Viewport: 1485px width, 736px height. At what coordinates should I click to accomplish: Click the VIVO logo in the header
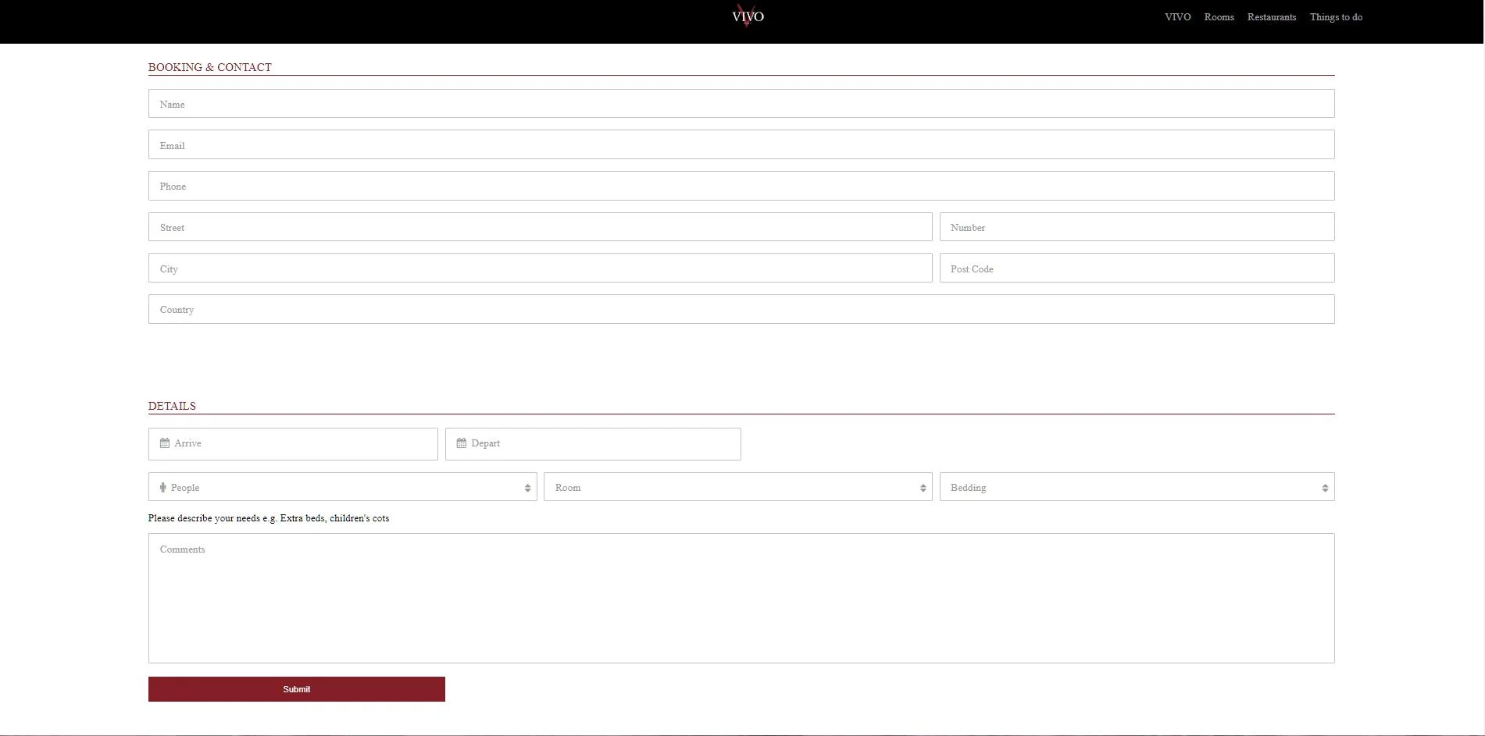pyautogui.click(x=747, y=16)
